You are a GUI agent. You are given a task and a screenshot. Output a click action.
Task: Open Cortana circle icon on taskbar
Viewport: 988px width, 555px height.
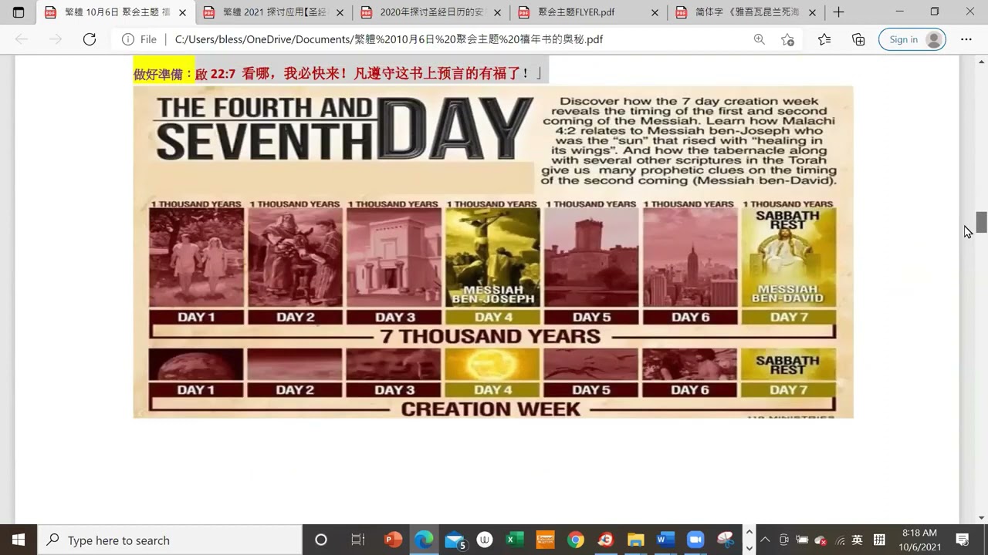point(321,540)
